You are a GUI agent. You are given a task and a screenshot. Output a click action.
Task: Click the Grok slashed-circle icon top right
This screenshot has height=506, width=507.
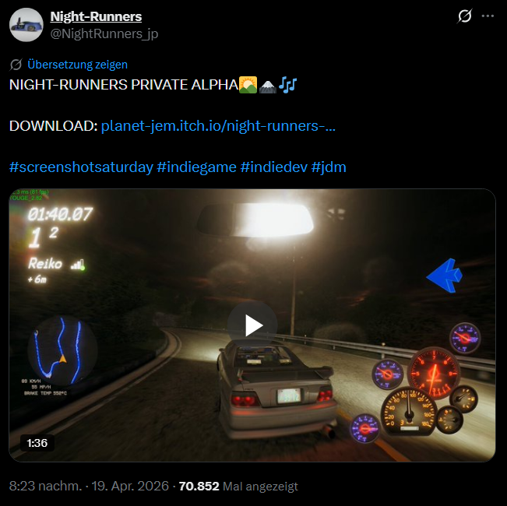[465, 16]
